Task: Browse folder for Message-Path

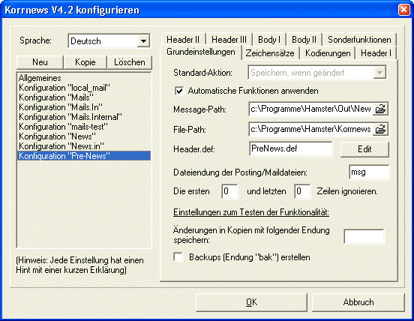Action: click(380, 109)
